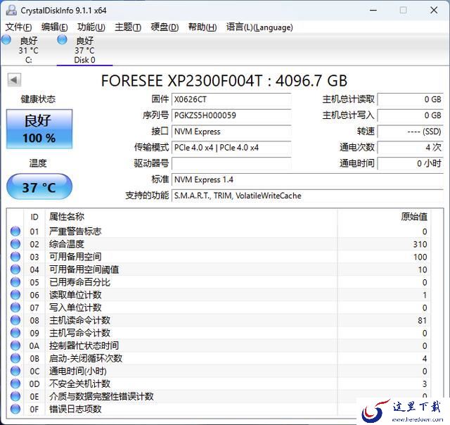The height and width of the screenshot is (425, 450).
Task: Click status orb for attribute 0F 错误日志项数
Action: (15, 409)
